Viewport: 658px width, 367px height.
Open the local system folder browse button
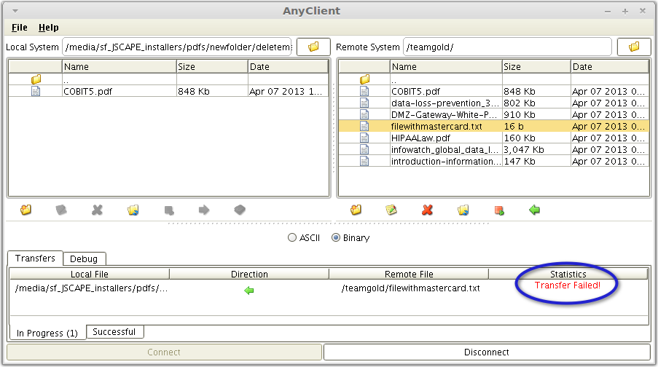313,47
